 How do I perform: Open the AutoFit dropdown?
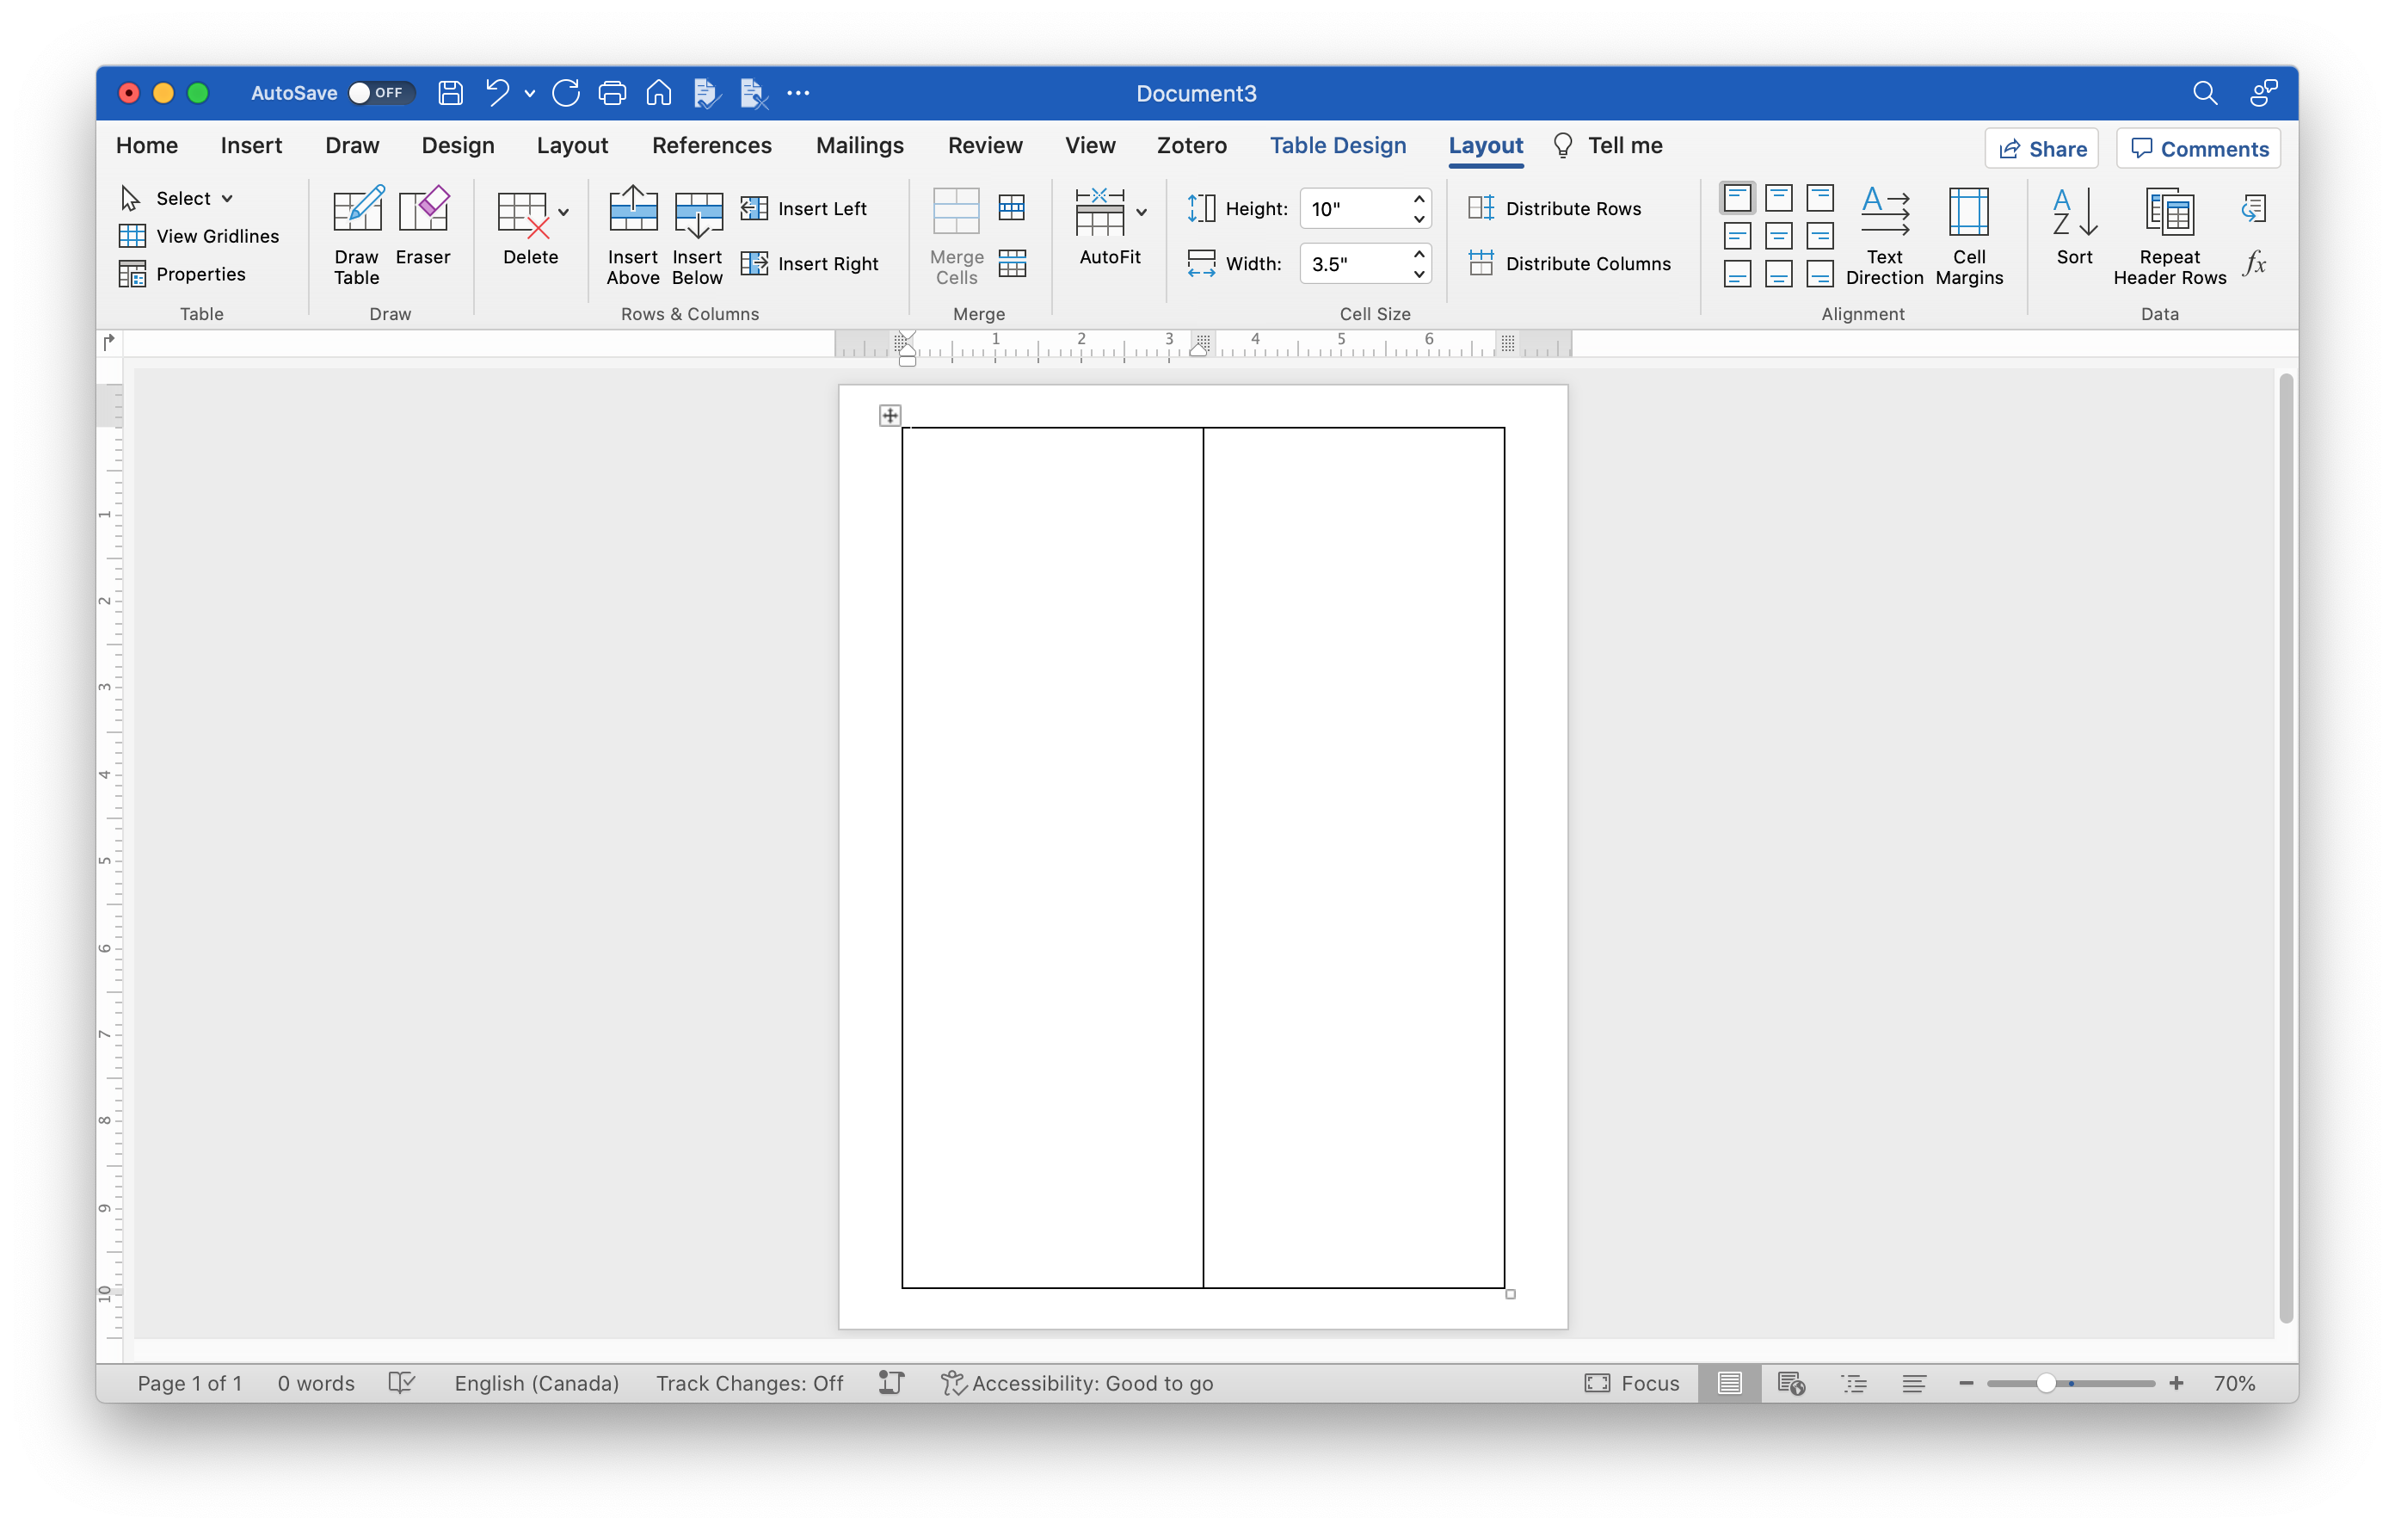click(x=1141, y=211)
